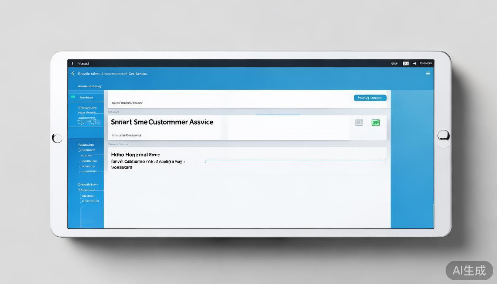
Task: Click the long underlined input field in the message card
Action: 294,161
